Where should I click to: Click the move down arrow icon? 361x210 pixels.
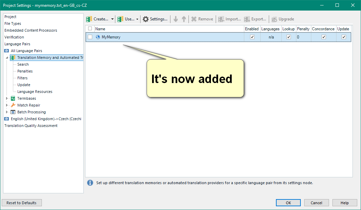(x=176, y=19)
